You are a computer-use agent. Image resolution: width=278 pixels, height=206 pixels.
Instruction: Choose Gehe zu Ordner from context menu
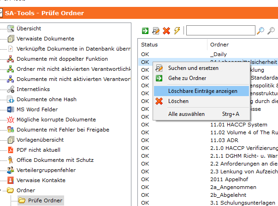coord(201,78)
